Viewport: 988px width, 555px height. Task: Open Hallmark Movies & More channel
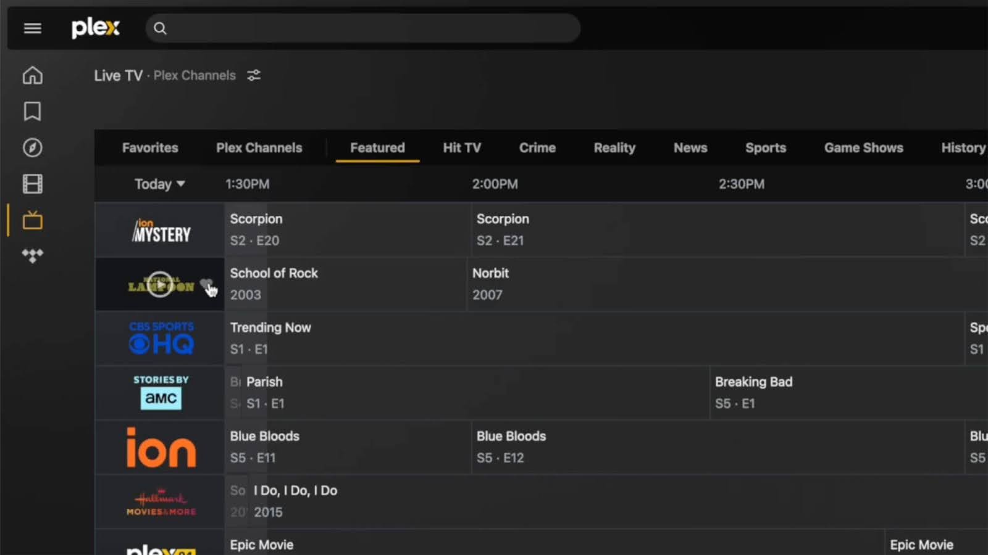161,502
